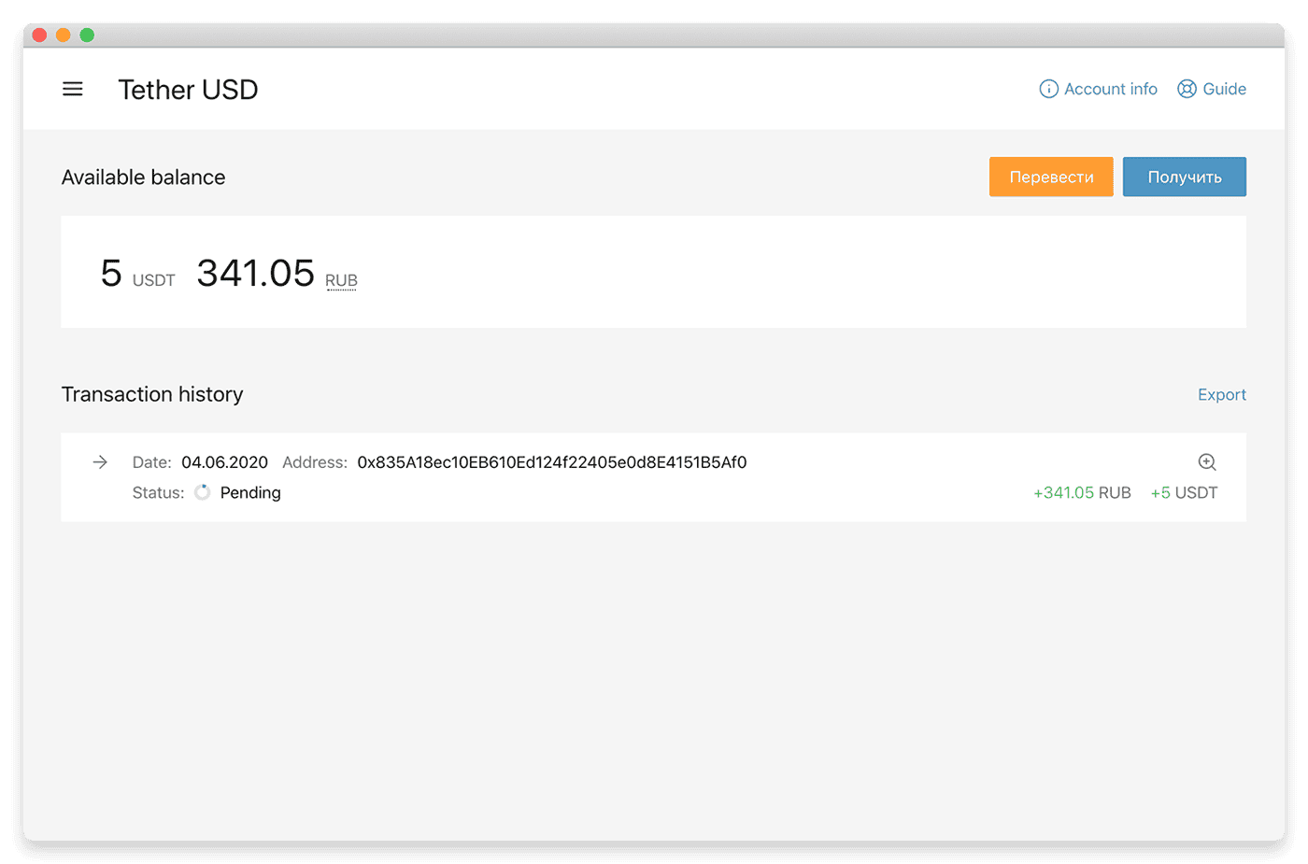This screenshot has width=1308, height=864.
Task: Toggle the RUB currency label
Action: 341,280
